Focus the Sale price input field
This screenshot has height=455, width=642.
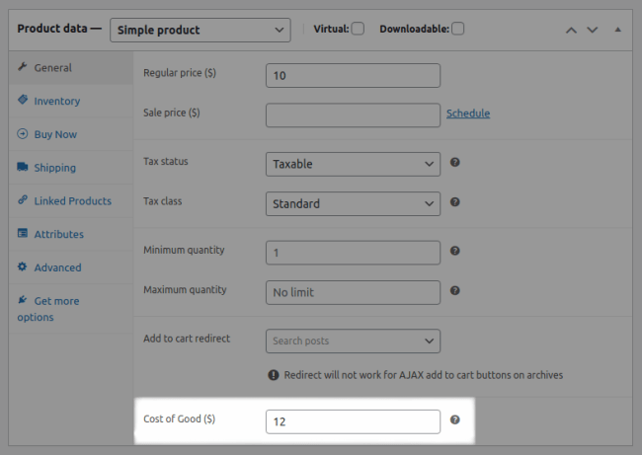click(x=353, y=114)
